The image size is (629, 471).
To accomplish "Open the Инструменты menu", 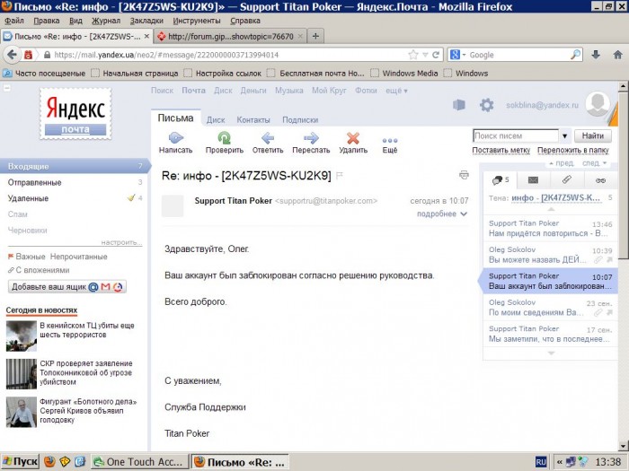I will pos(197,21).
